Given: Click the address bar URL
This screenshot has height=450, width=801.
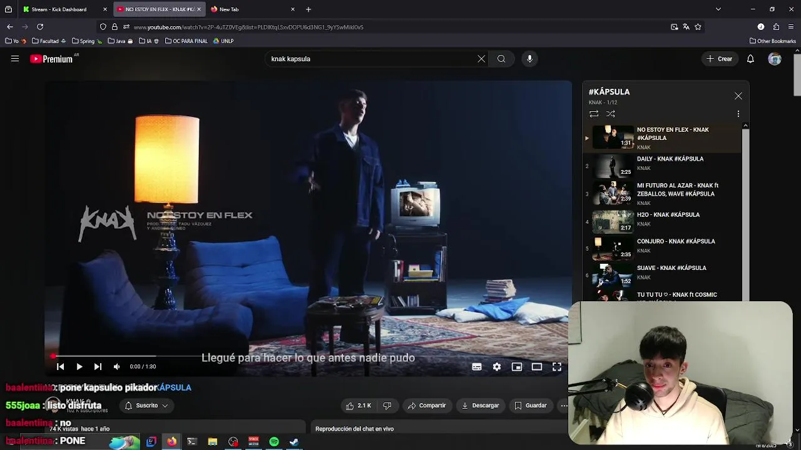Looking at the screenshot, I should coord(248,27).
